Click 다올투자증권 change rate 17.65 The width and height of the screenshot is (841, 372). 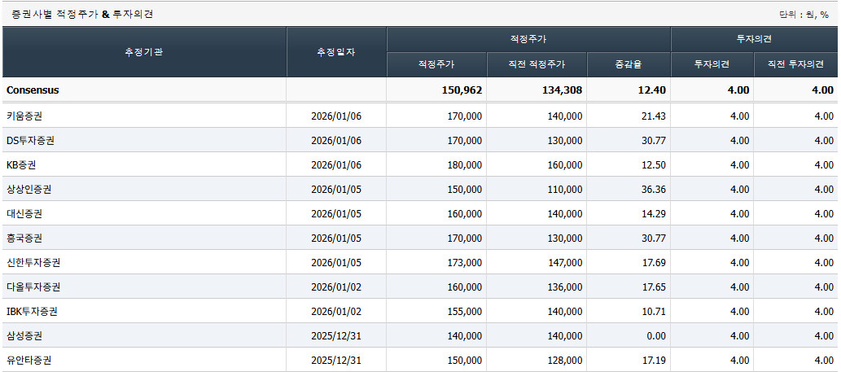pyautogui.click(x=654, y=287)
